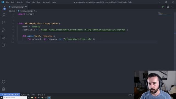Image resolution: width=176 pixels, height=99 pixels.
Task: Click the whiskyspider.py breadcrumb item
Action: coord(27,11)
